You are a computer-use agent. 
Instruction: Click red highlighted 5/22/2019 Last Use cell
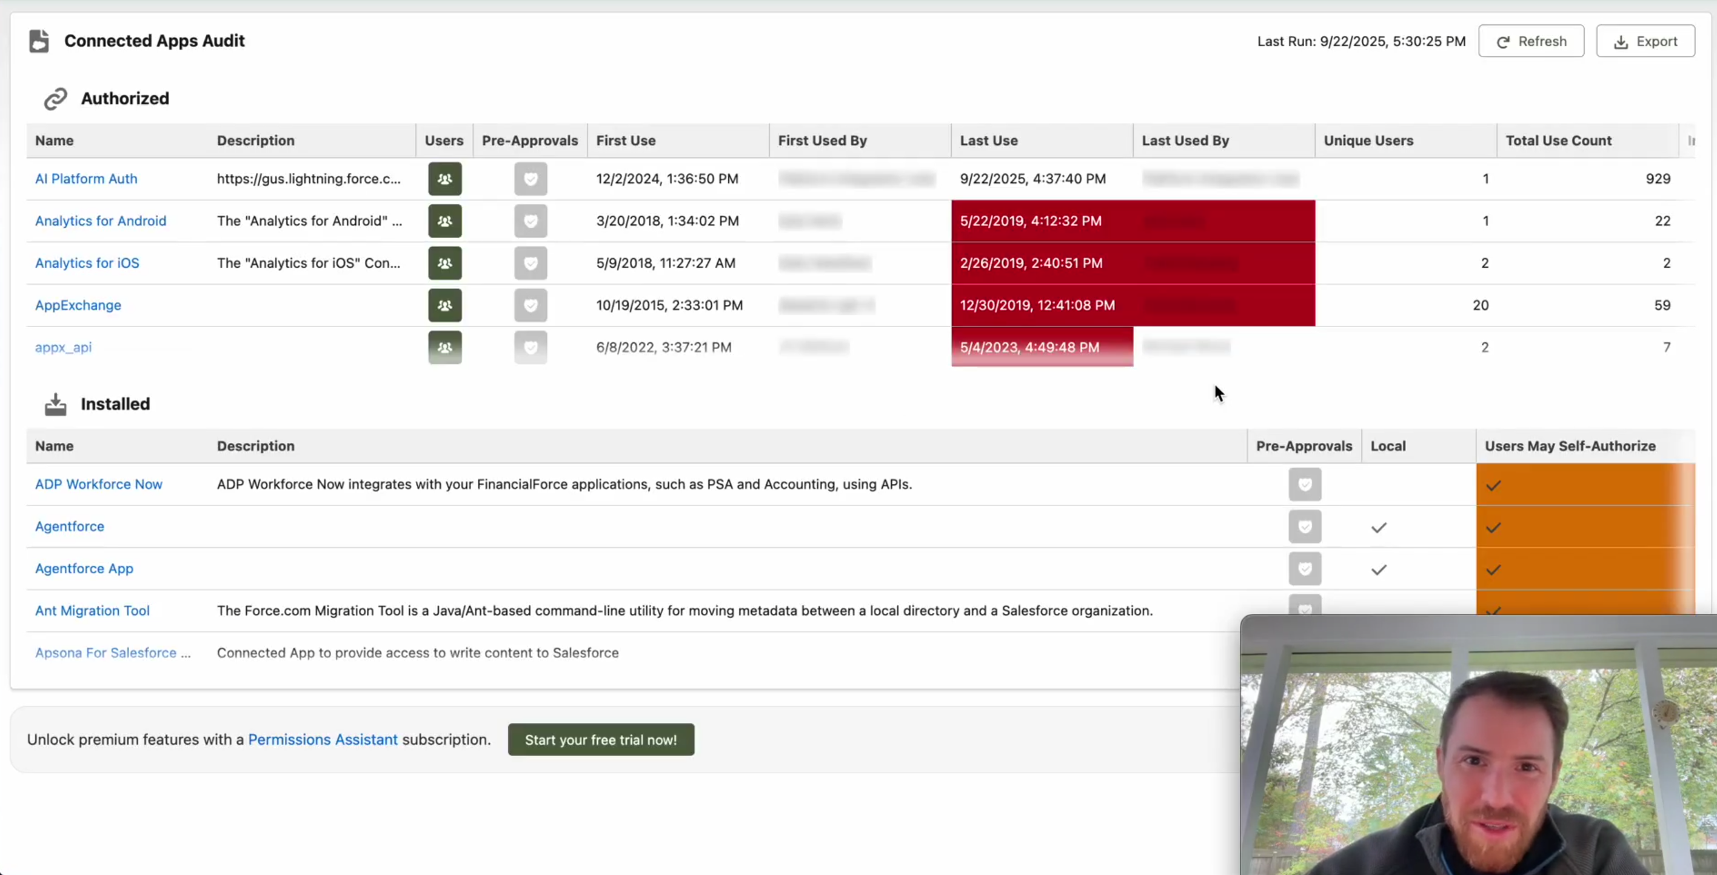(x=1031, y=221)
